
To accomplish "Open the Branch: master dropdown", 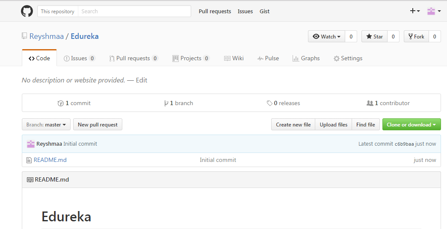I will click(x=46, y=124).
